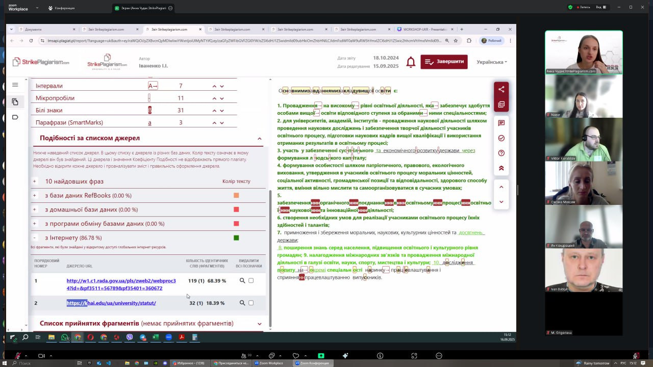
Task: Click the down arrow next to 'Білі знаки'
Action: (222, 111)
